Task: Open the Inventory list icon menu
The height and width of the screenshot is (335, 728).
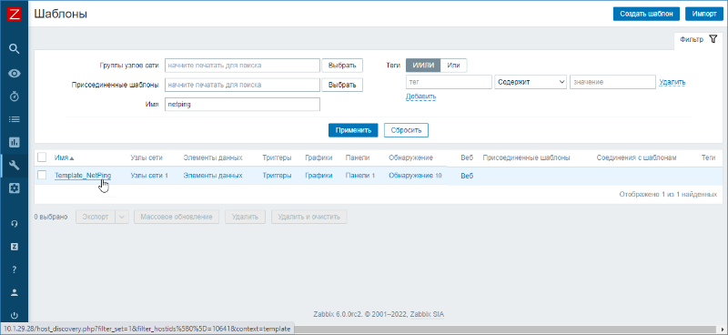Action: [x=15, y=119]
